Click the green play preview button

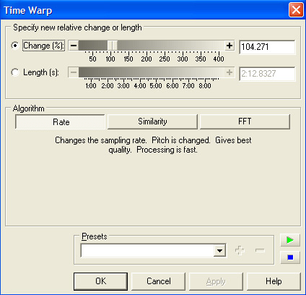290,240
